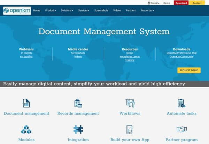Open Screenshots in the navigation bar
209x144 pixels.
tap(101, 10)
